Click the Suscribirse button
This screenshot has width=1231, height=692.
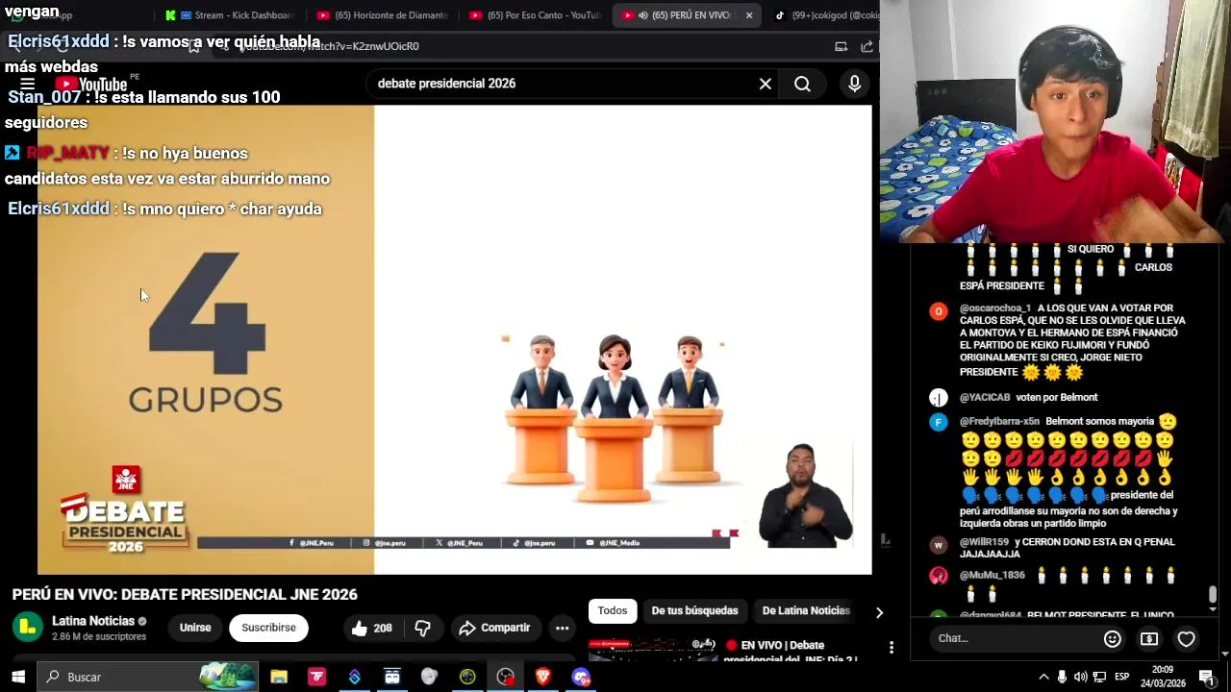[268, 628]
